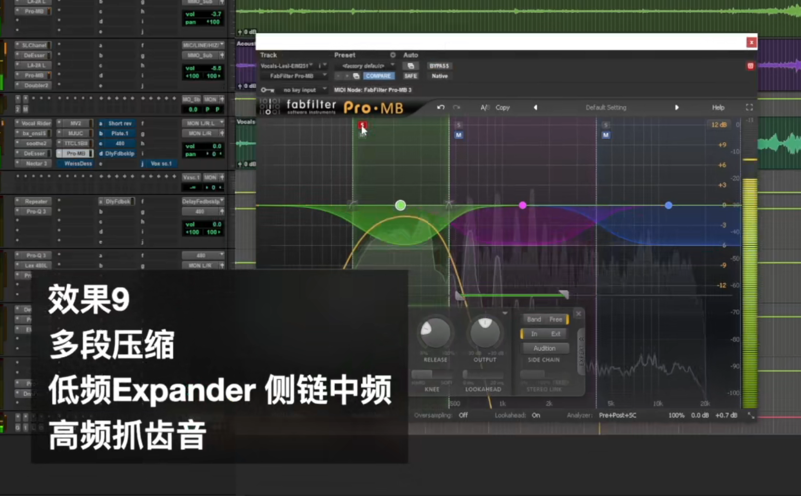Screen dimensions: 801x496
Task: Go to the previous preset with left arrow
Action: [x=535, y=108]
